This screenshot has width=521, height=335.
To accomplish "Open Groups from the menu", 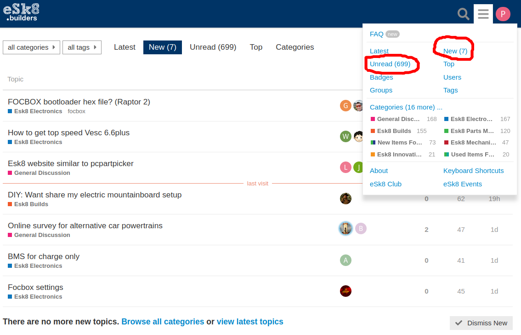I will (x=381, y=90).
